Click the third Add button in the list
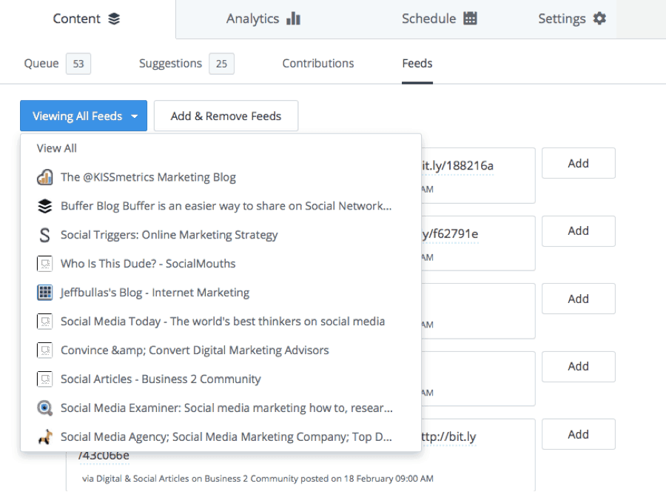Screen dimensions: 666x492 [579, 299]
